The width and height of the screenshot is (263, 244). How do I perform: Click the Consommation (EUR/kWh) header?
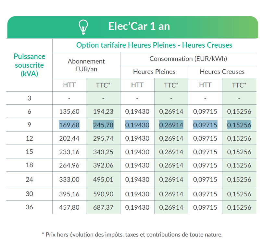(188, 59)
